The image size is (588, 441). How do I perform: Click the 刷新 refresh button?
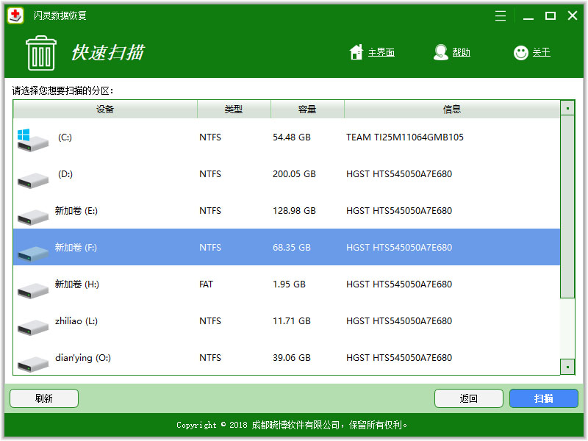[x=44, y=398]
